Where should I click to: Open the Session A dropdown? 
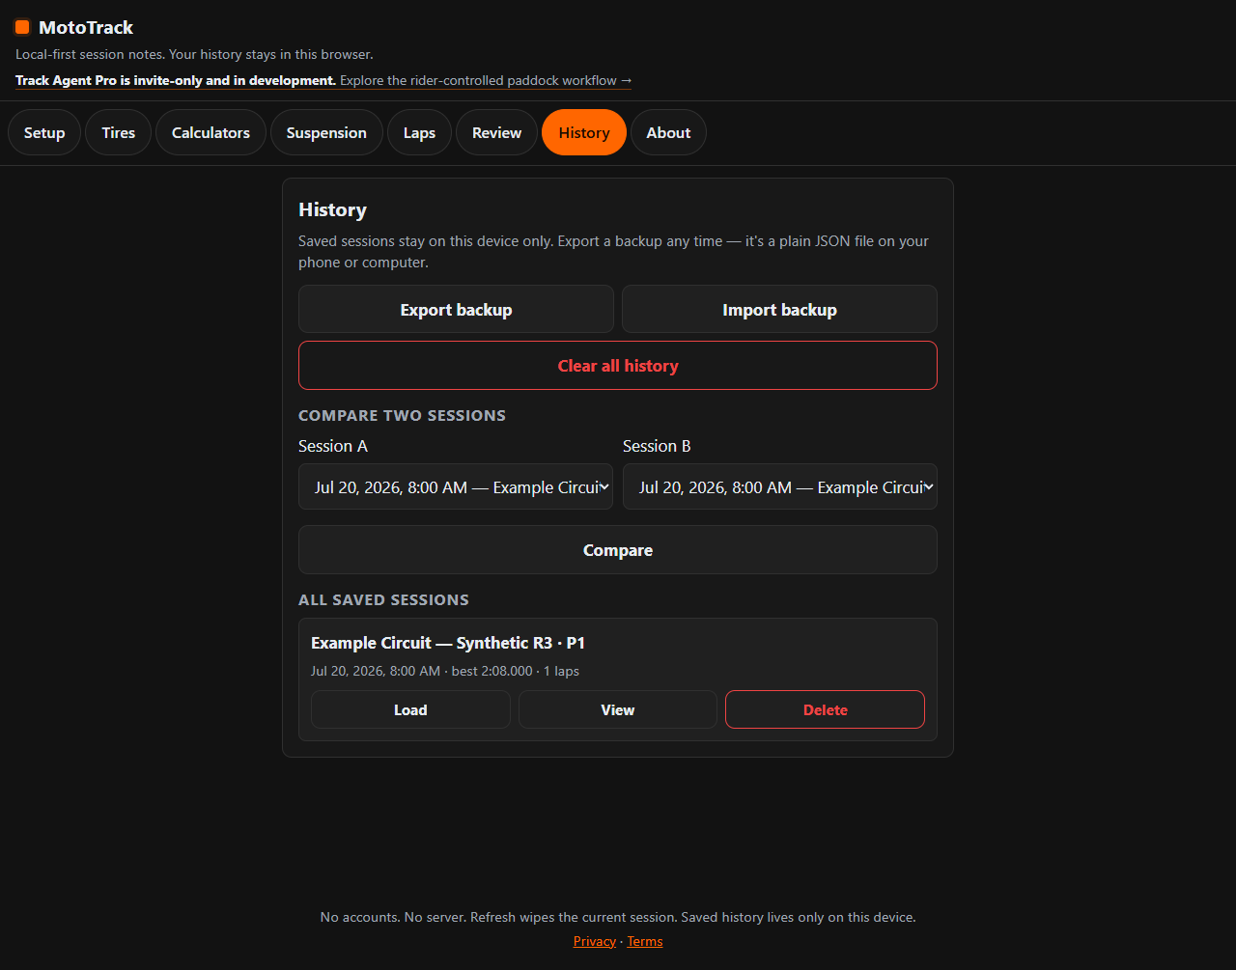(x=456, y=486)
